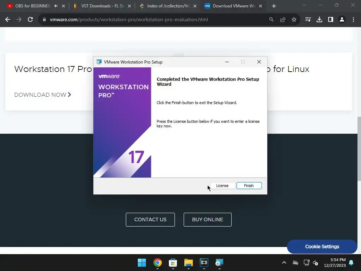This screenshot has height=271, width=361.
Task: Open the clock showing 5:54 PM
Action: 335,263
